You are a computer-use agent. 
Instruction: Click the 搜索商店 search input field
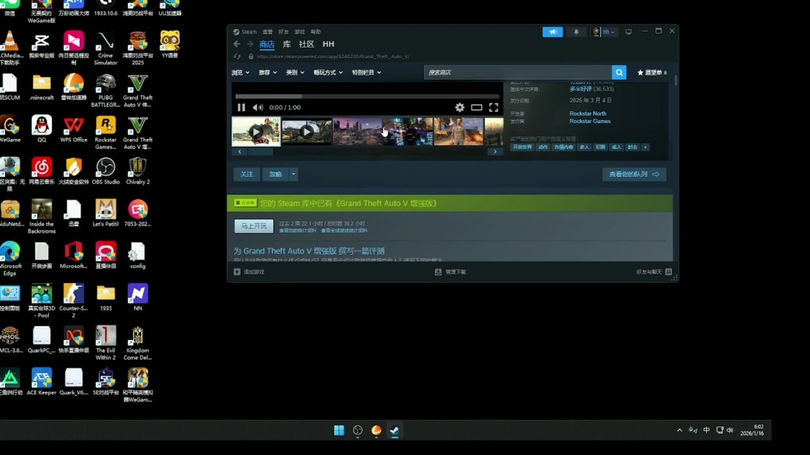[x=517, y=72]
